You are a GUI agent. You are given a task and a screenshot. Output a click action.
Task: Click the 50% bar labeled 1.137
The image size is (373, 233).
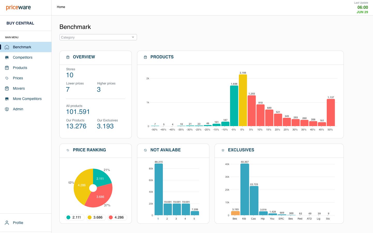pyautogui.click(x=331, y=112)
